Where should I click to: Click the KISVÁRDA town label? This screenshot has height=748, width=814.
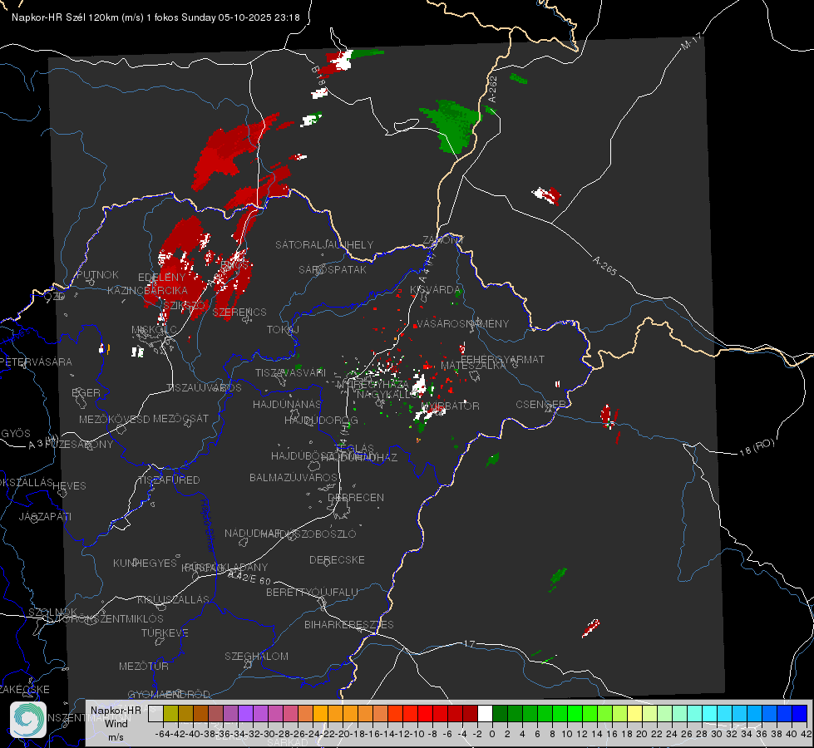click(435, 290)
